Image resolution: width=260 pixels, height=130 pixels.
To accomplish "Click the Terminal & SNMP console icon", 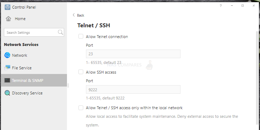I will coord(7,80).
